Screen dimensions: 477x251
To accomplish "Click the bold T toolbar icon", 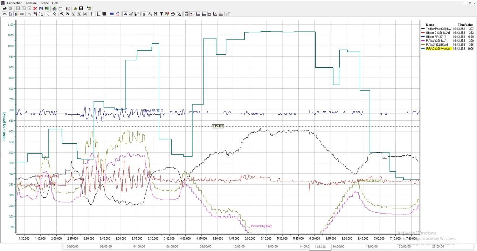I will 161,14.
